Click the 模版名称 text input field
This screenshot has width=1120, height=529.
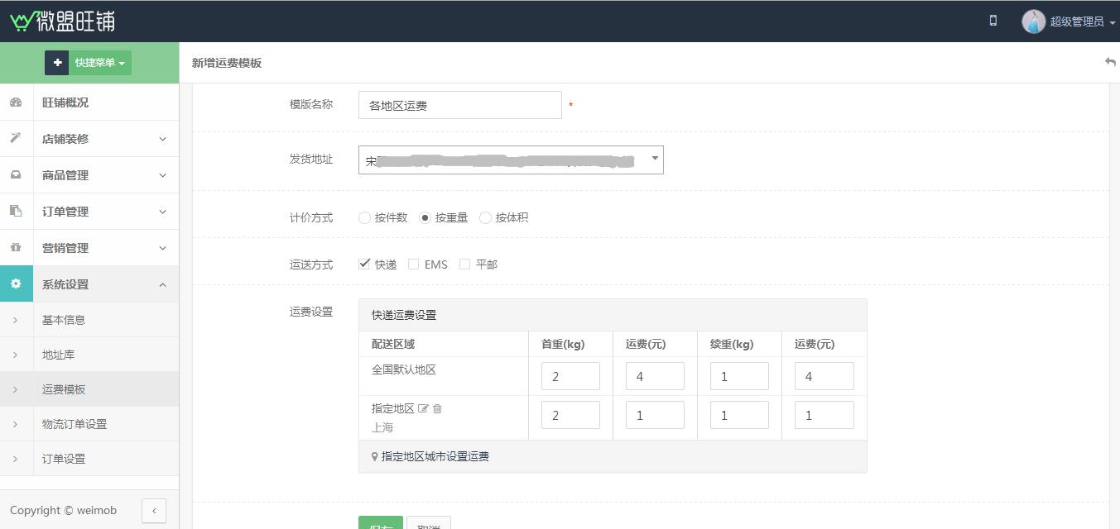click(x=459, y=106)
